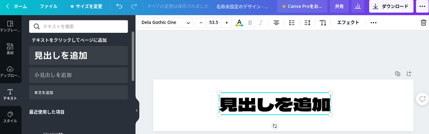The width and height of the screenshot is (429, 134).
Task: Click the add comment bubble icon
Action: coord(422,99)
